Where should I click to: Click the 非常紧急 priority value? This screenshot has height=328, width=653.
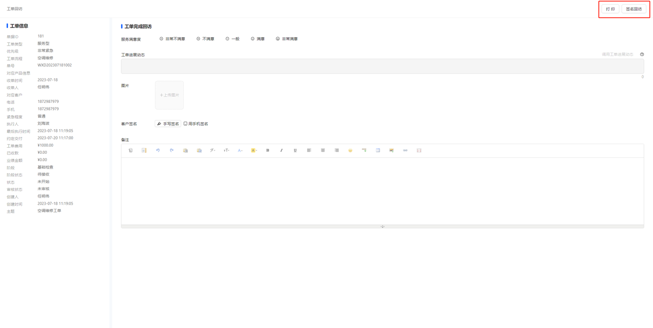(x=45, y=50)
